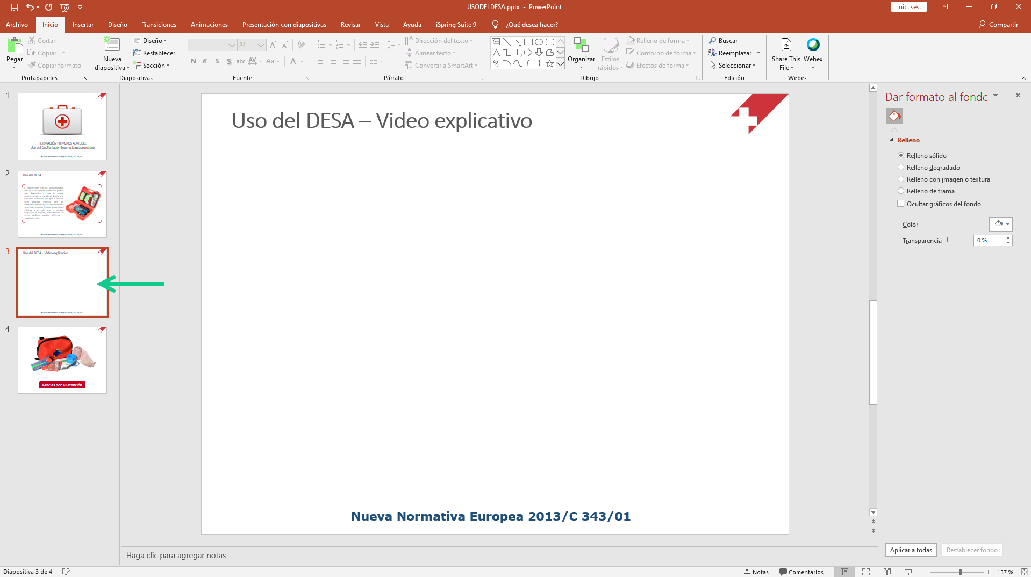Click the Webex icon in ribbon
The height and width of the screenshot is (577, 1031).
(x=813, y=46)
